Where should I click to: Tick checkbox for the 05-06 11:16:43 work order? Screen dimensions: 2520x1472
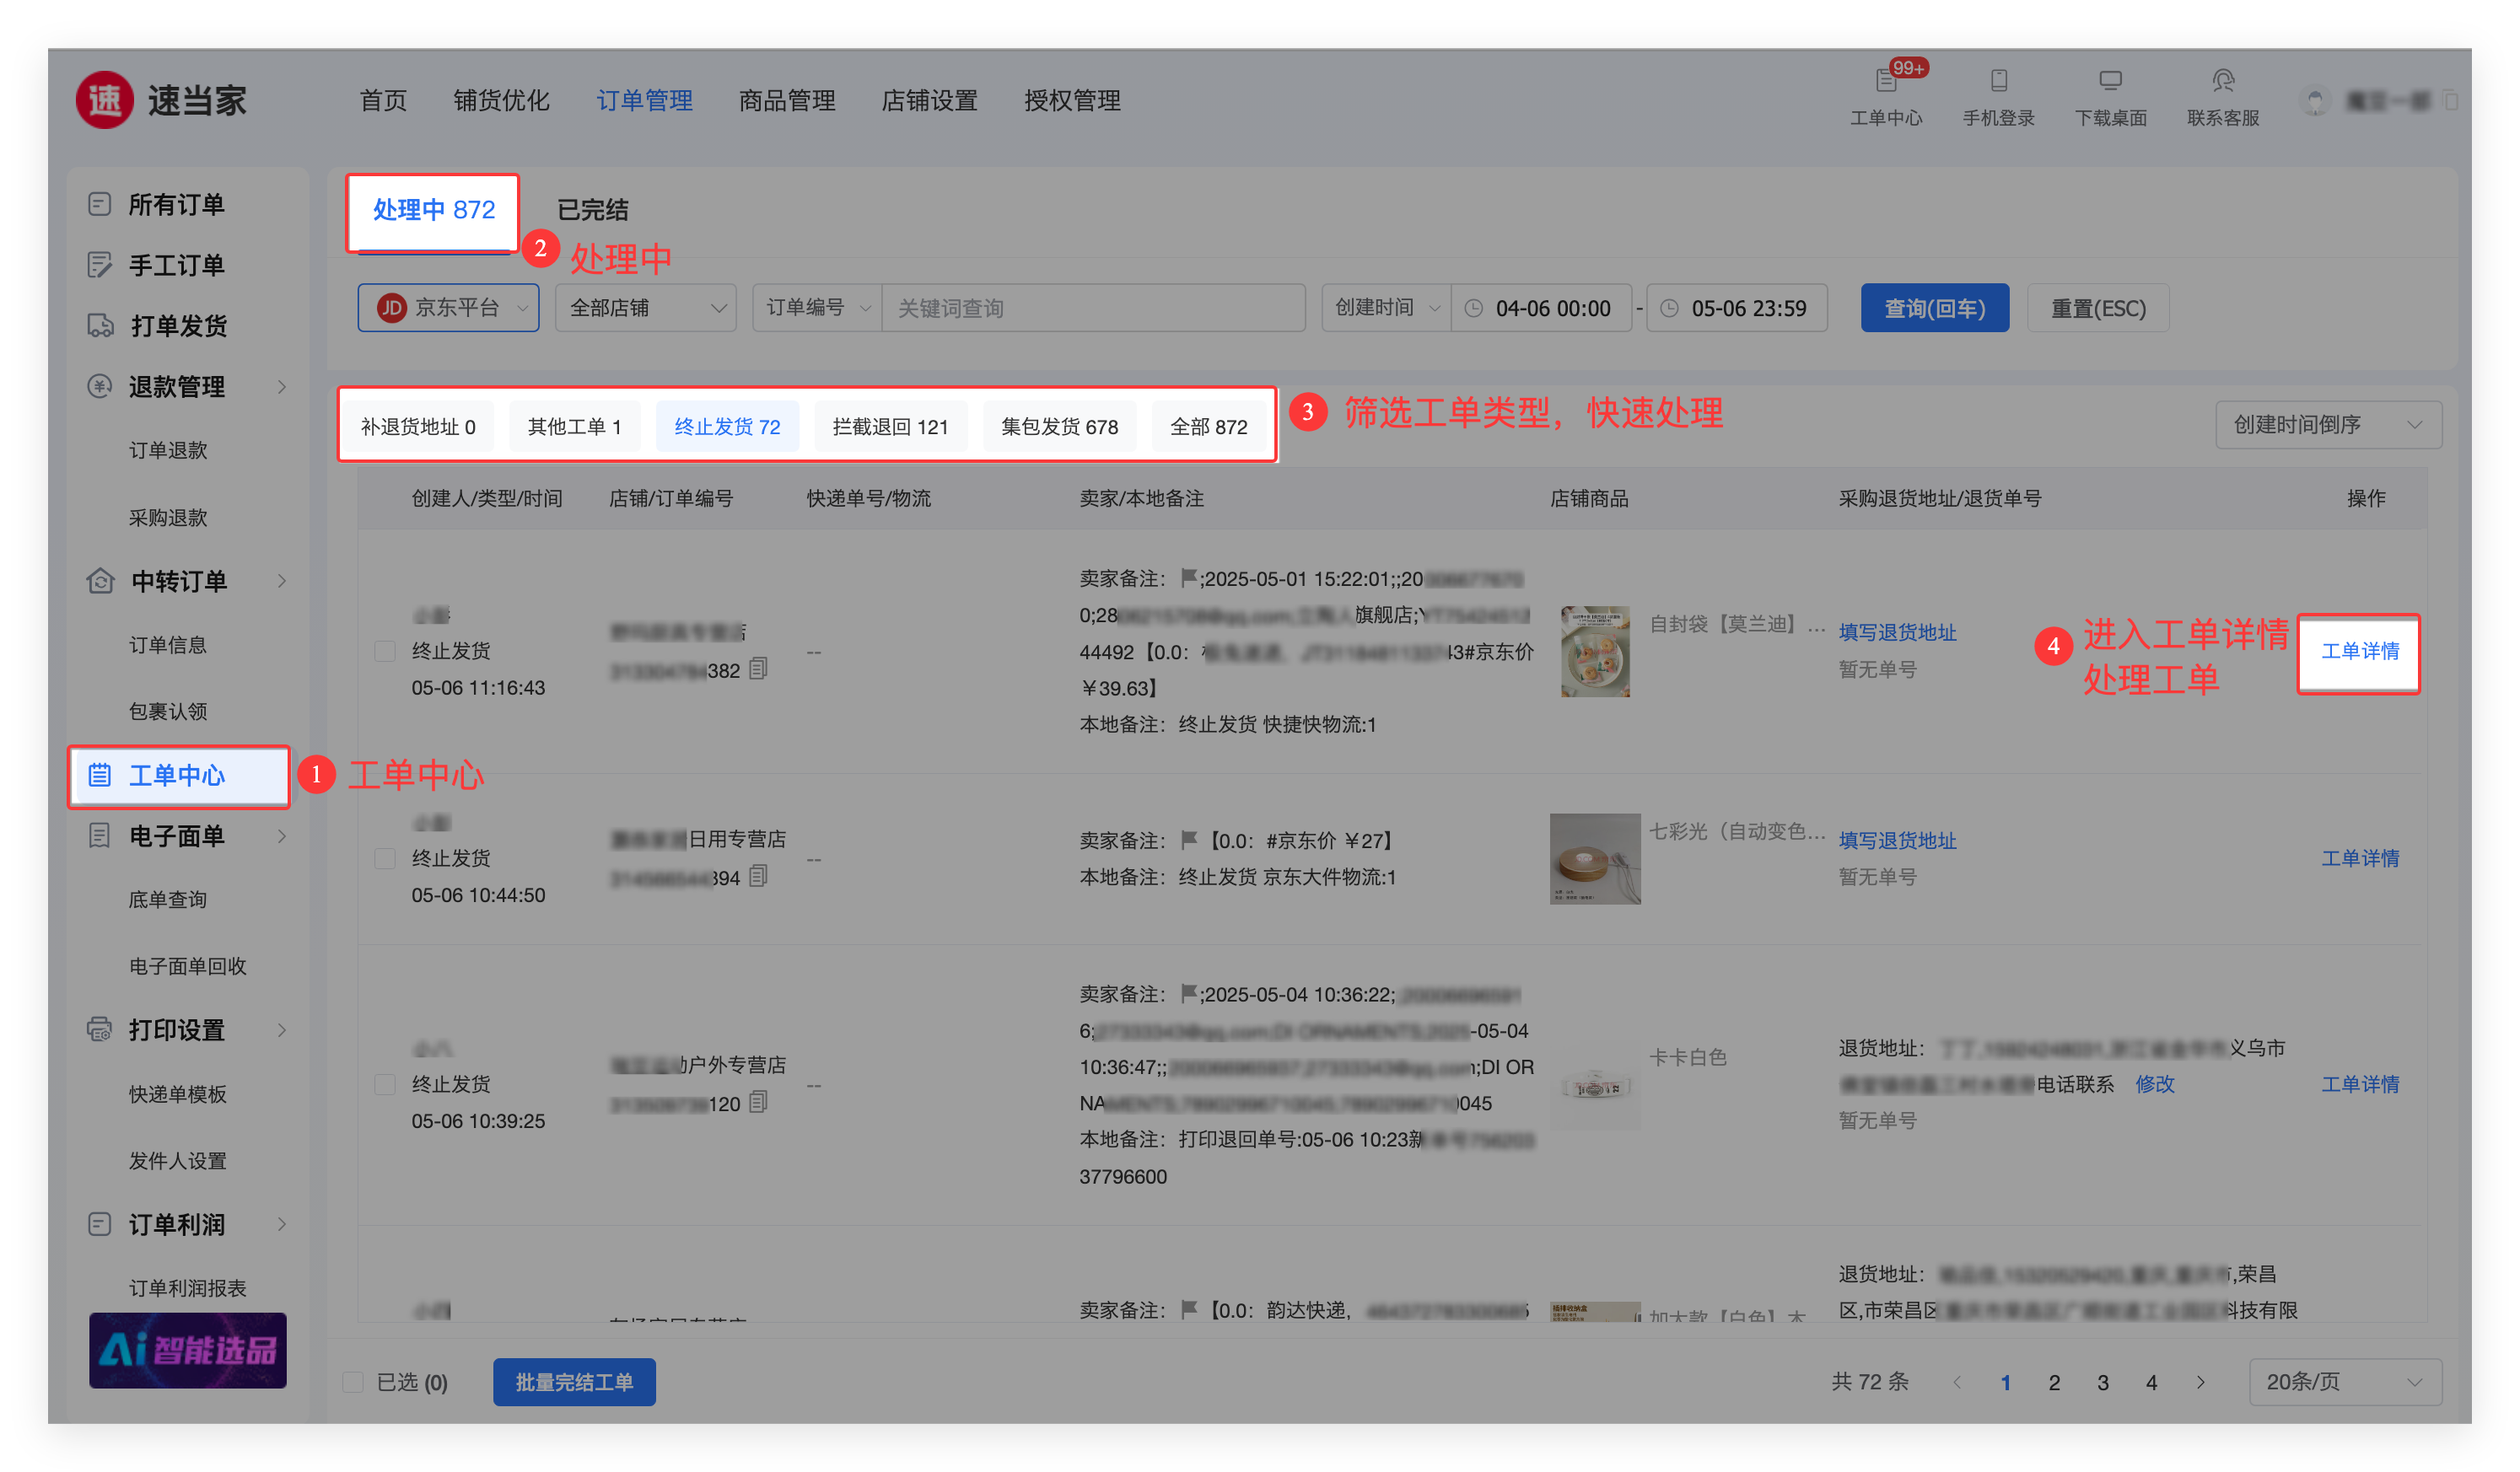[385, 652]
